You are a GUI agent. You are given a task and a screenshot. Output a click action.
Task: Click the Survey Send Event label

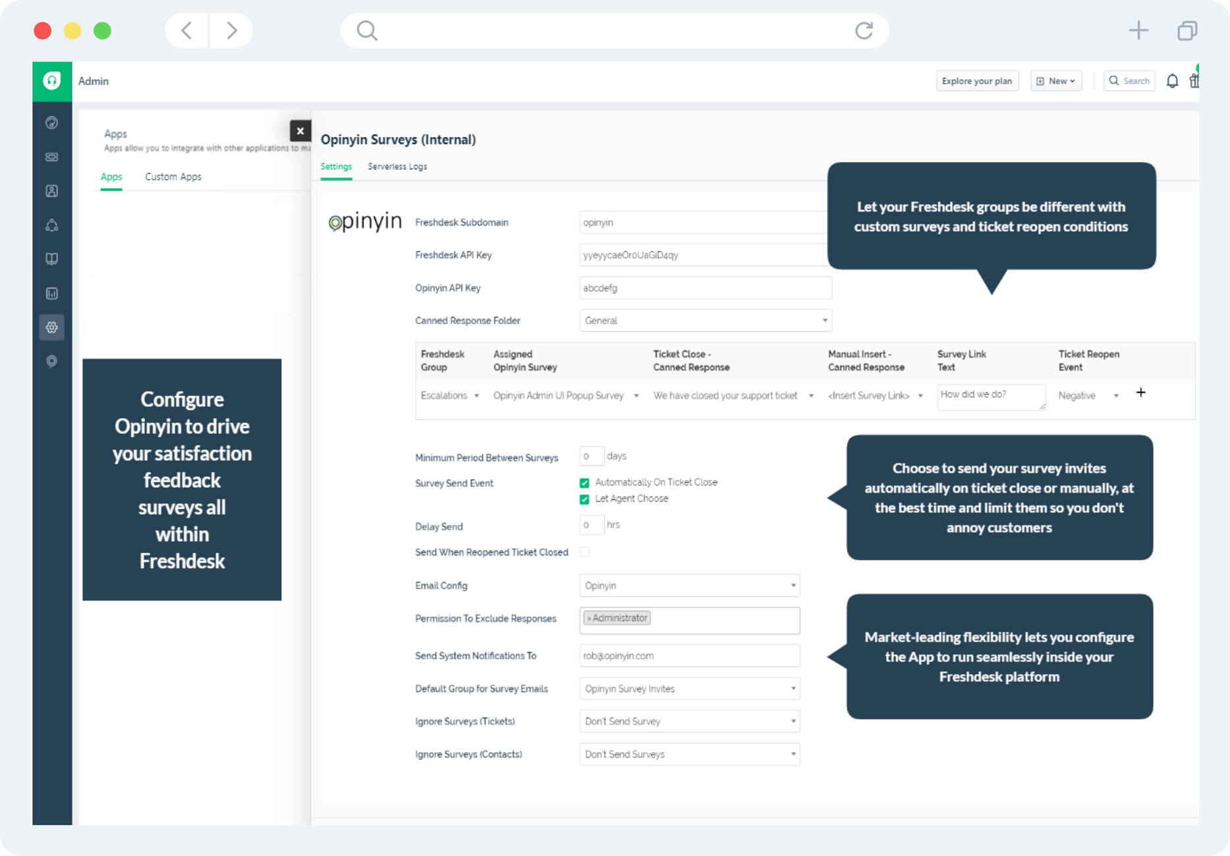coord(454,483)
